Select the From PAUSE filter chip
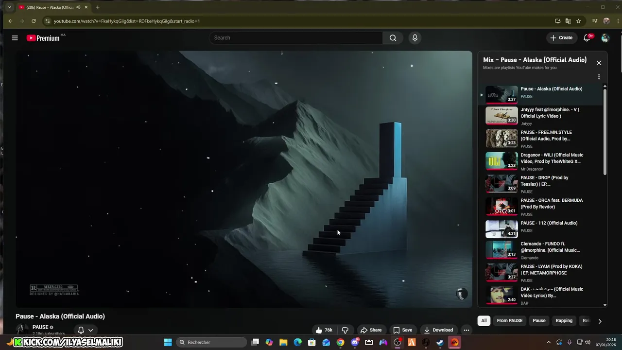The width and height of the screenshot is (622, 350). click(x=509, y=321)
